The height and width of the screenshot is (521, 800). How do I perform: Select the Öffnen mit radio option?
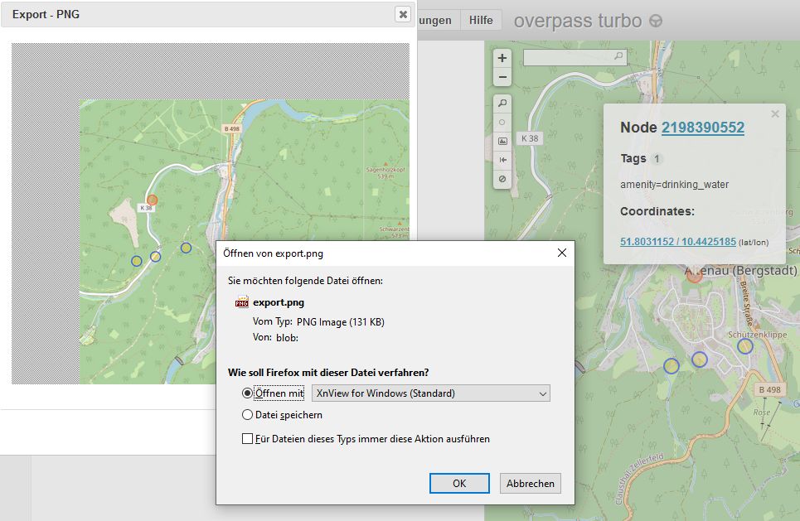(x=247, y=393)
